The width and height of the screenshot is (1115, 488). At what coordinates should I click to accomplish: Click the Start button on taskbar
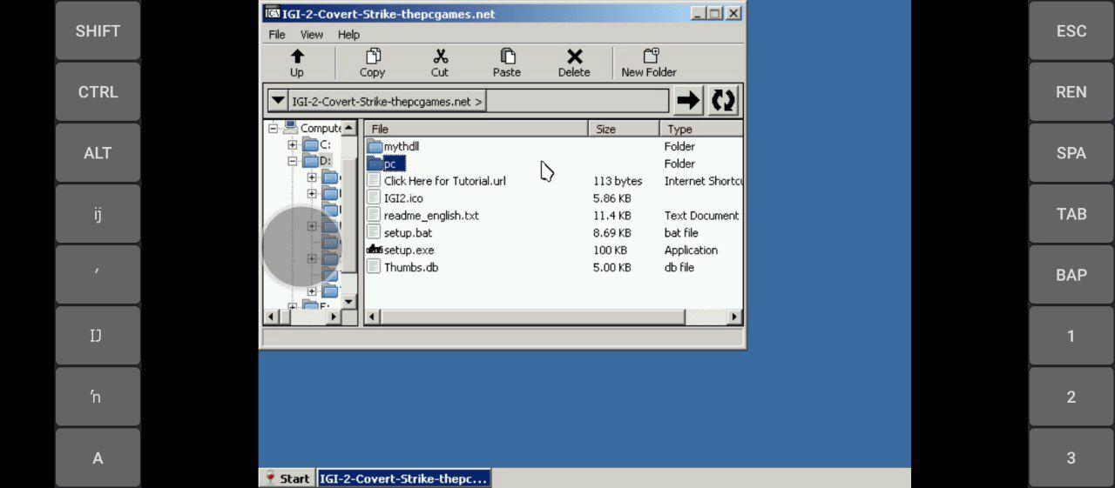[287, 478]
